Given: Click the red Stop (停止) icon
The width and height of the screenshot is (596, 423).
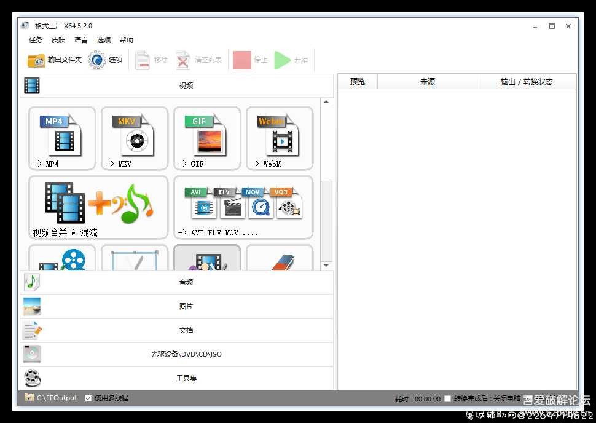Looking at the screenshot, I should [241, 60].
